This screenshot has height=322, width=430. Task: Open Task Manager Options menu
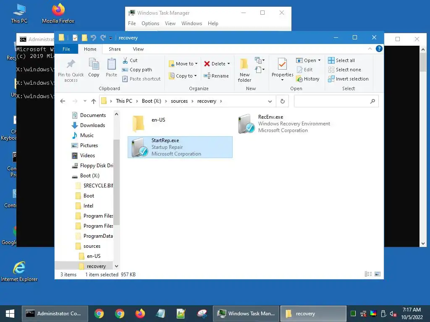click(150, 23)
